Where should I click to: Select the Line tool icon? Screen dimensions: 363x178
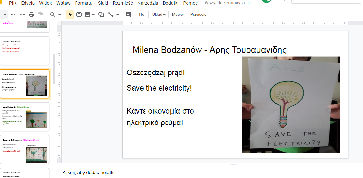pyautogui.click(x=111, y=15)
